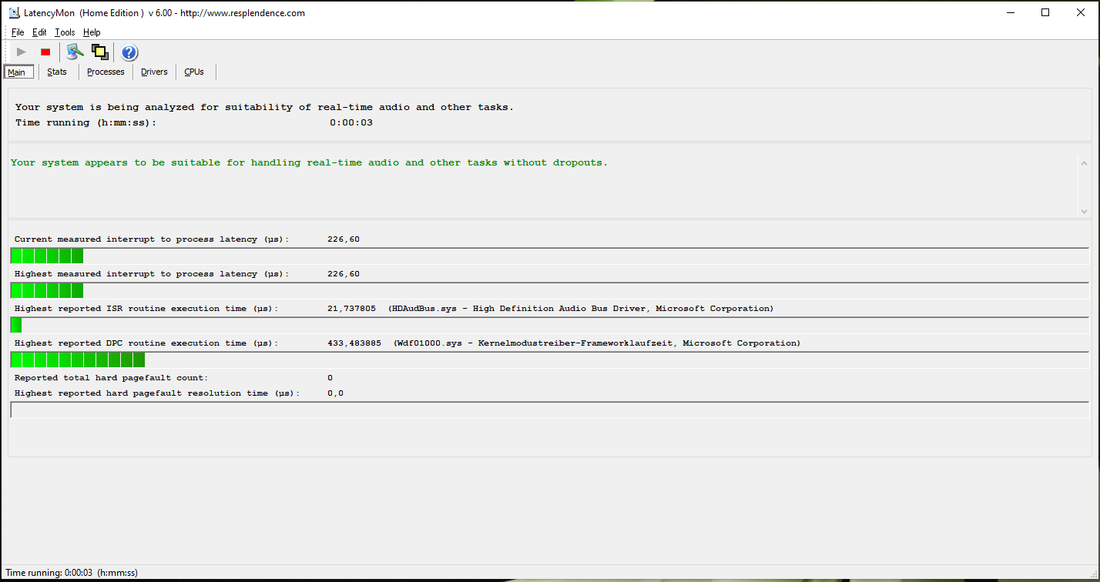Switch to the CPUs tab
This screenshot has width=1100, height=582.
point(194,72)
